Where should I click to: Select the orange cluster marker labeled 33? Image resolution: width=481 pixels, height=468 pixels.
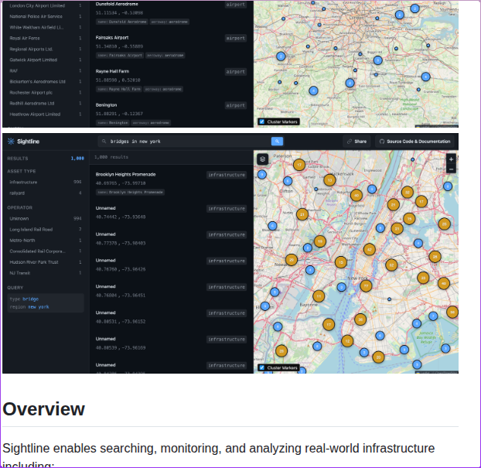[x=423, y=278]
